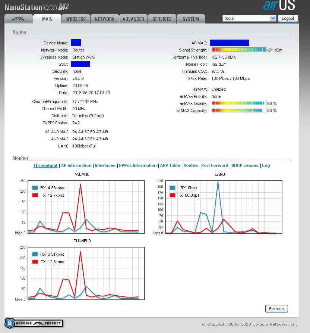Click the Signal Strength bar

[239, 50]
